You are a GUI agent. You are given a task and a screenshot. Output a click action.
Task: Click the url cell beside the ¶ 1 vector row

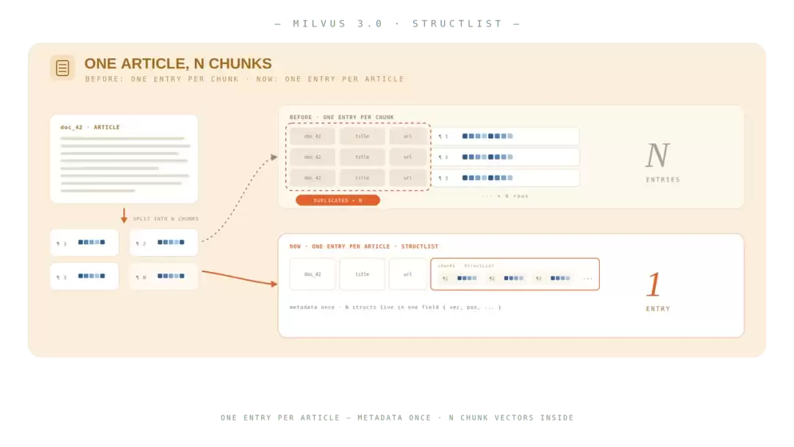407,136
